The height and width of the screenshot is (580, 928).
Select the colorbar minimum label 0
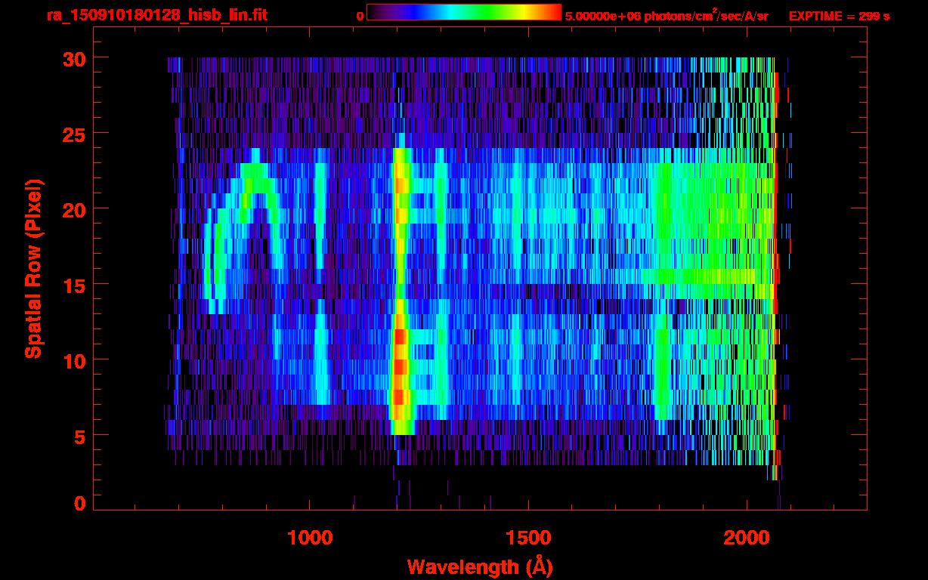[360, 16]
